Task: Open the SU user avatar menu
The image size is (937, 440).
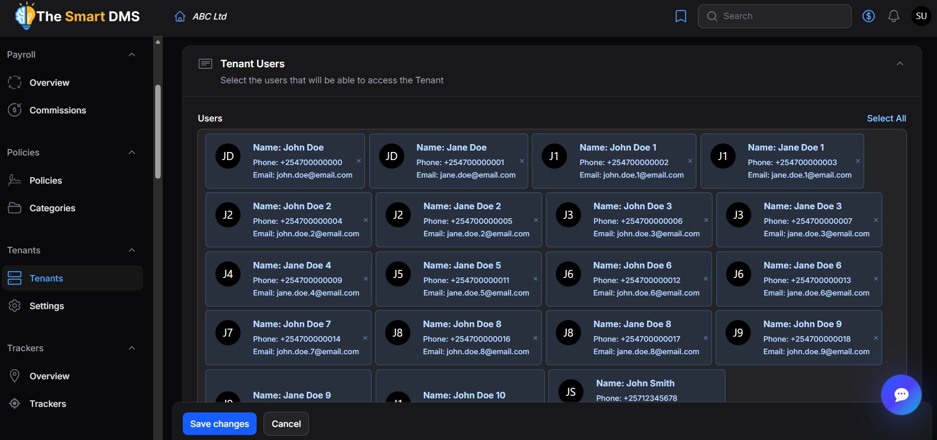Action: pos(921,17)
